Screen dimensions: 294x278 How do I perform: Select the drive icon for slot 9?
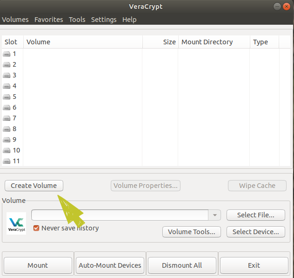click(x=7, y=139)
